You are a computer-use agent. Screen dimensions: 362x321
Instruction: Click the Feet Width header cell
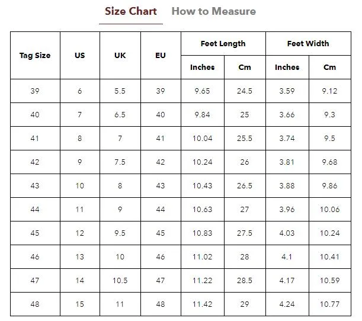(x=308, y=44)
